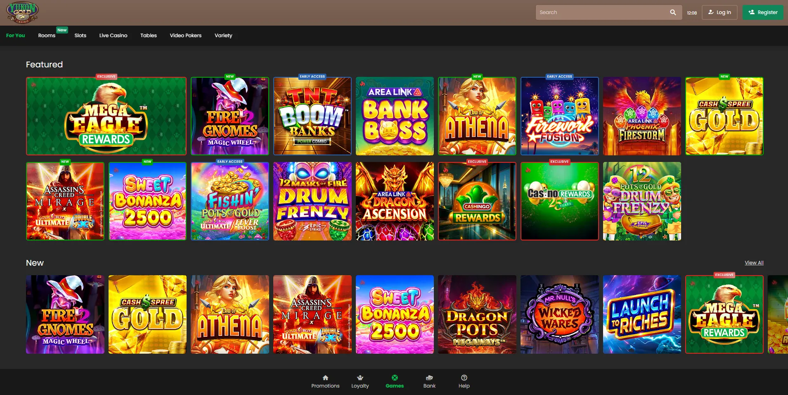Open Phoenix Firestorm game tile
Screen dimensions: 788x395
pos(642,116)
